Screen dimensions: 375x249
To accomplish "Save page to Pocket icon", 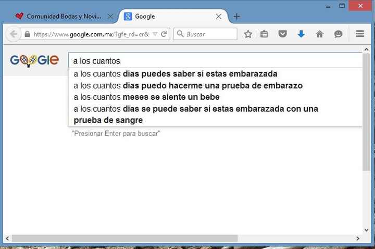I will [x=282, y=34].
